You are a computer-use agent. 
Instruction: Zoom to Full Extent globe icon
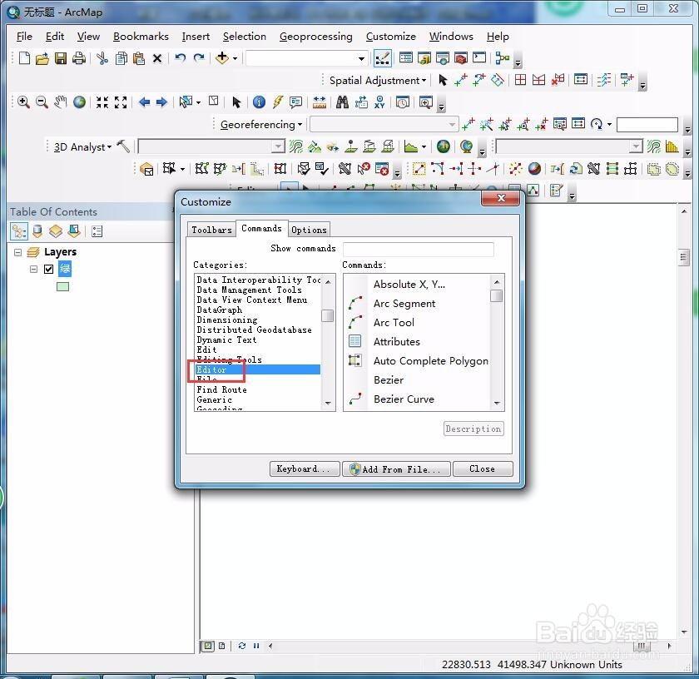[x=79, y=102]
